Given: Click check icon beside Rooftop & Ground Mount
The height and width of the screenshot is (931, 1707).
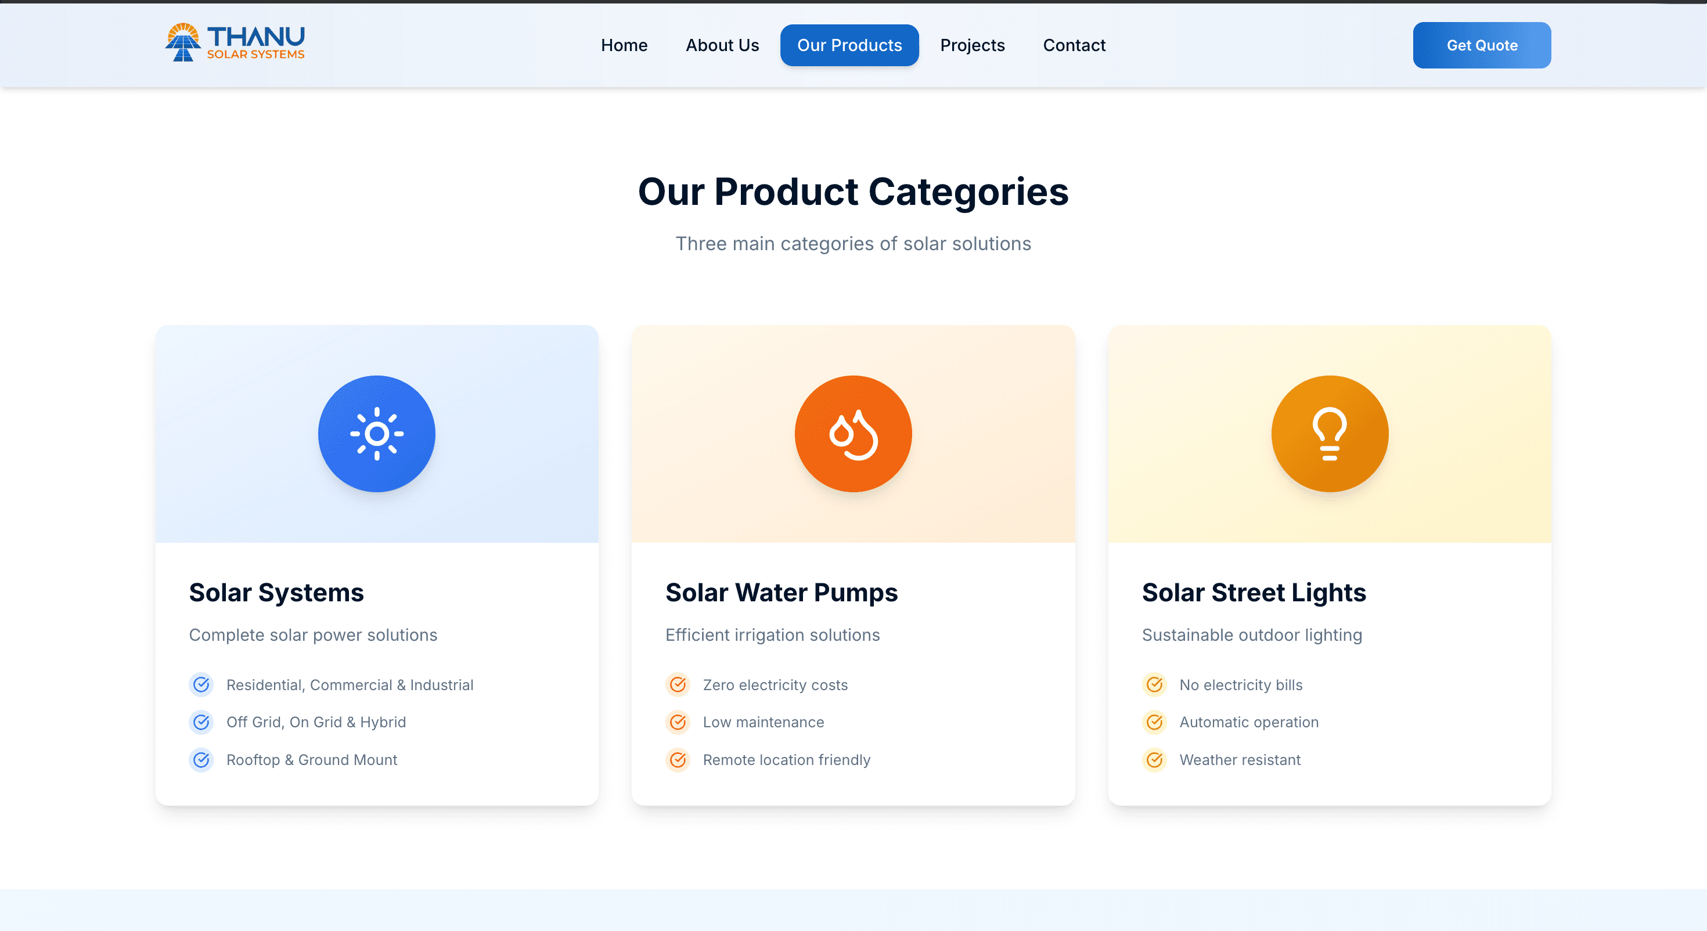Looking at the screenshot, I should point(201,759).
